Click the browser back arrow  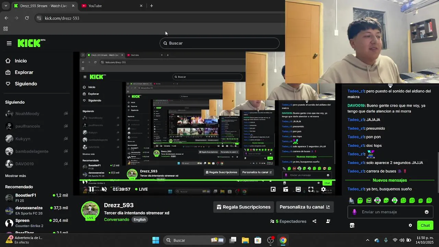point(6,18)
